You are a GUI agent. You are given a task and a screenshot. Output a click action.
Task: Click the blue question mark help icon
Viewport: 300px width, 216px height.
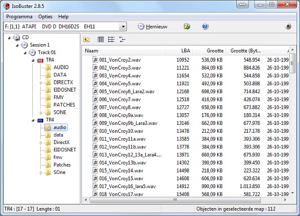[205, 26]
